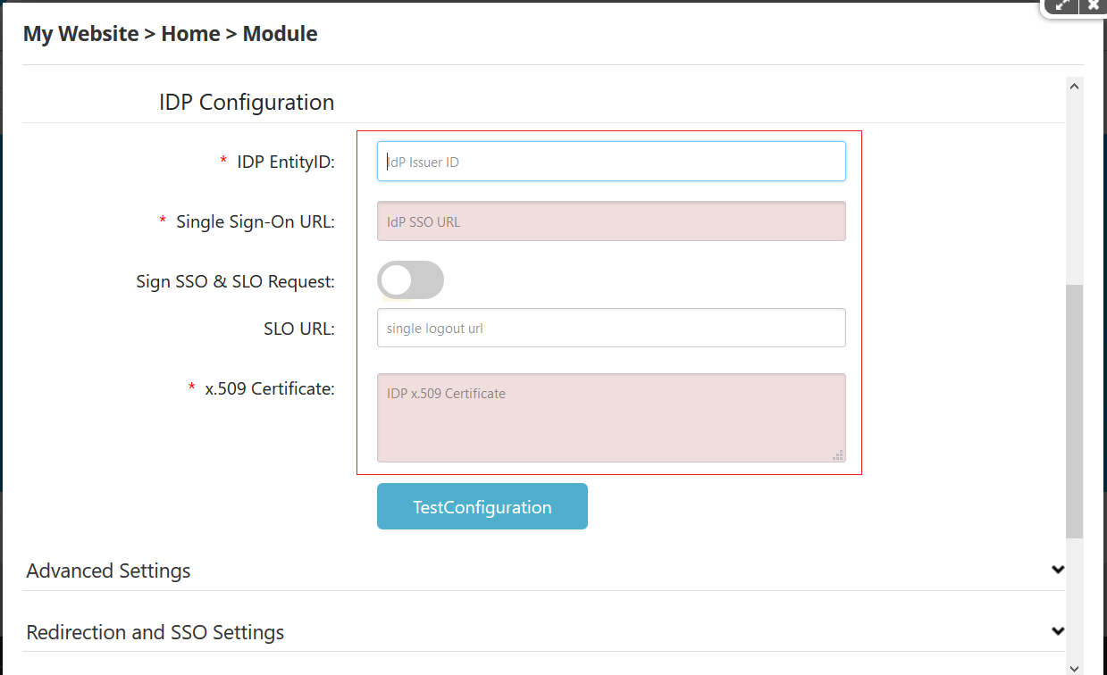Screen dimensions: 1107x675
Task: Click the Single Sign-On URL label
Action: (256, 221)
